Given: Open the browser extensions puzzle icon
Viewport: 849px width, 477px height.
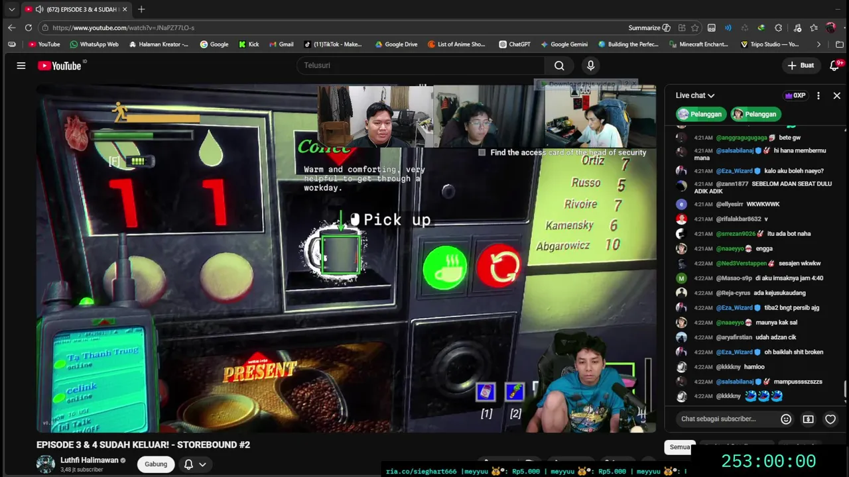Looking at the screenshot, I should coord(778,28).
